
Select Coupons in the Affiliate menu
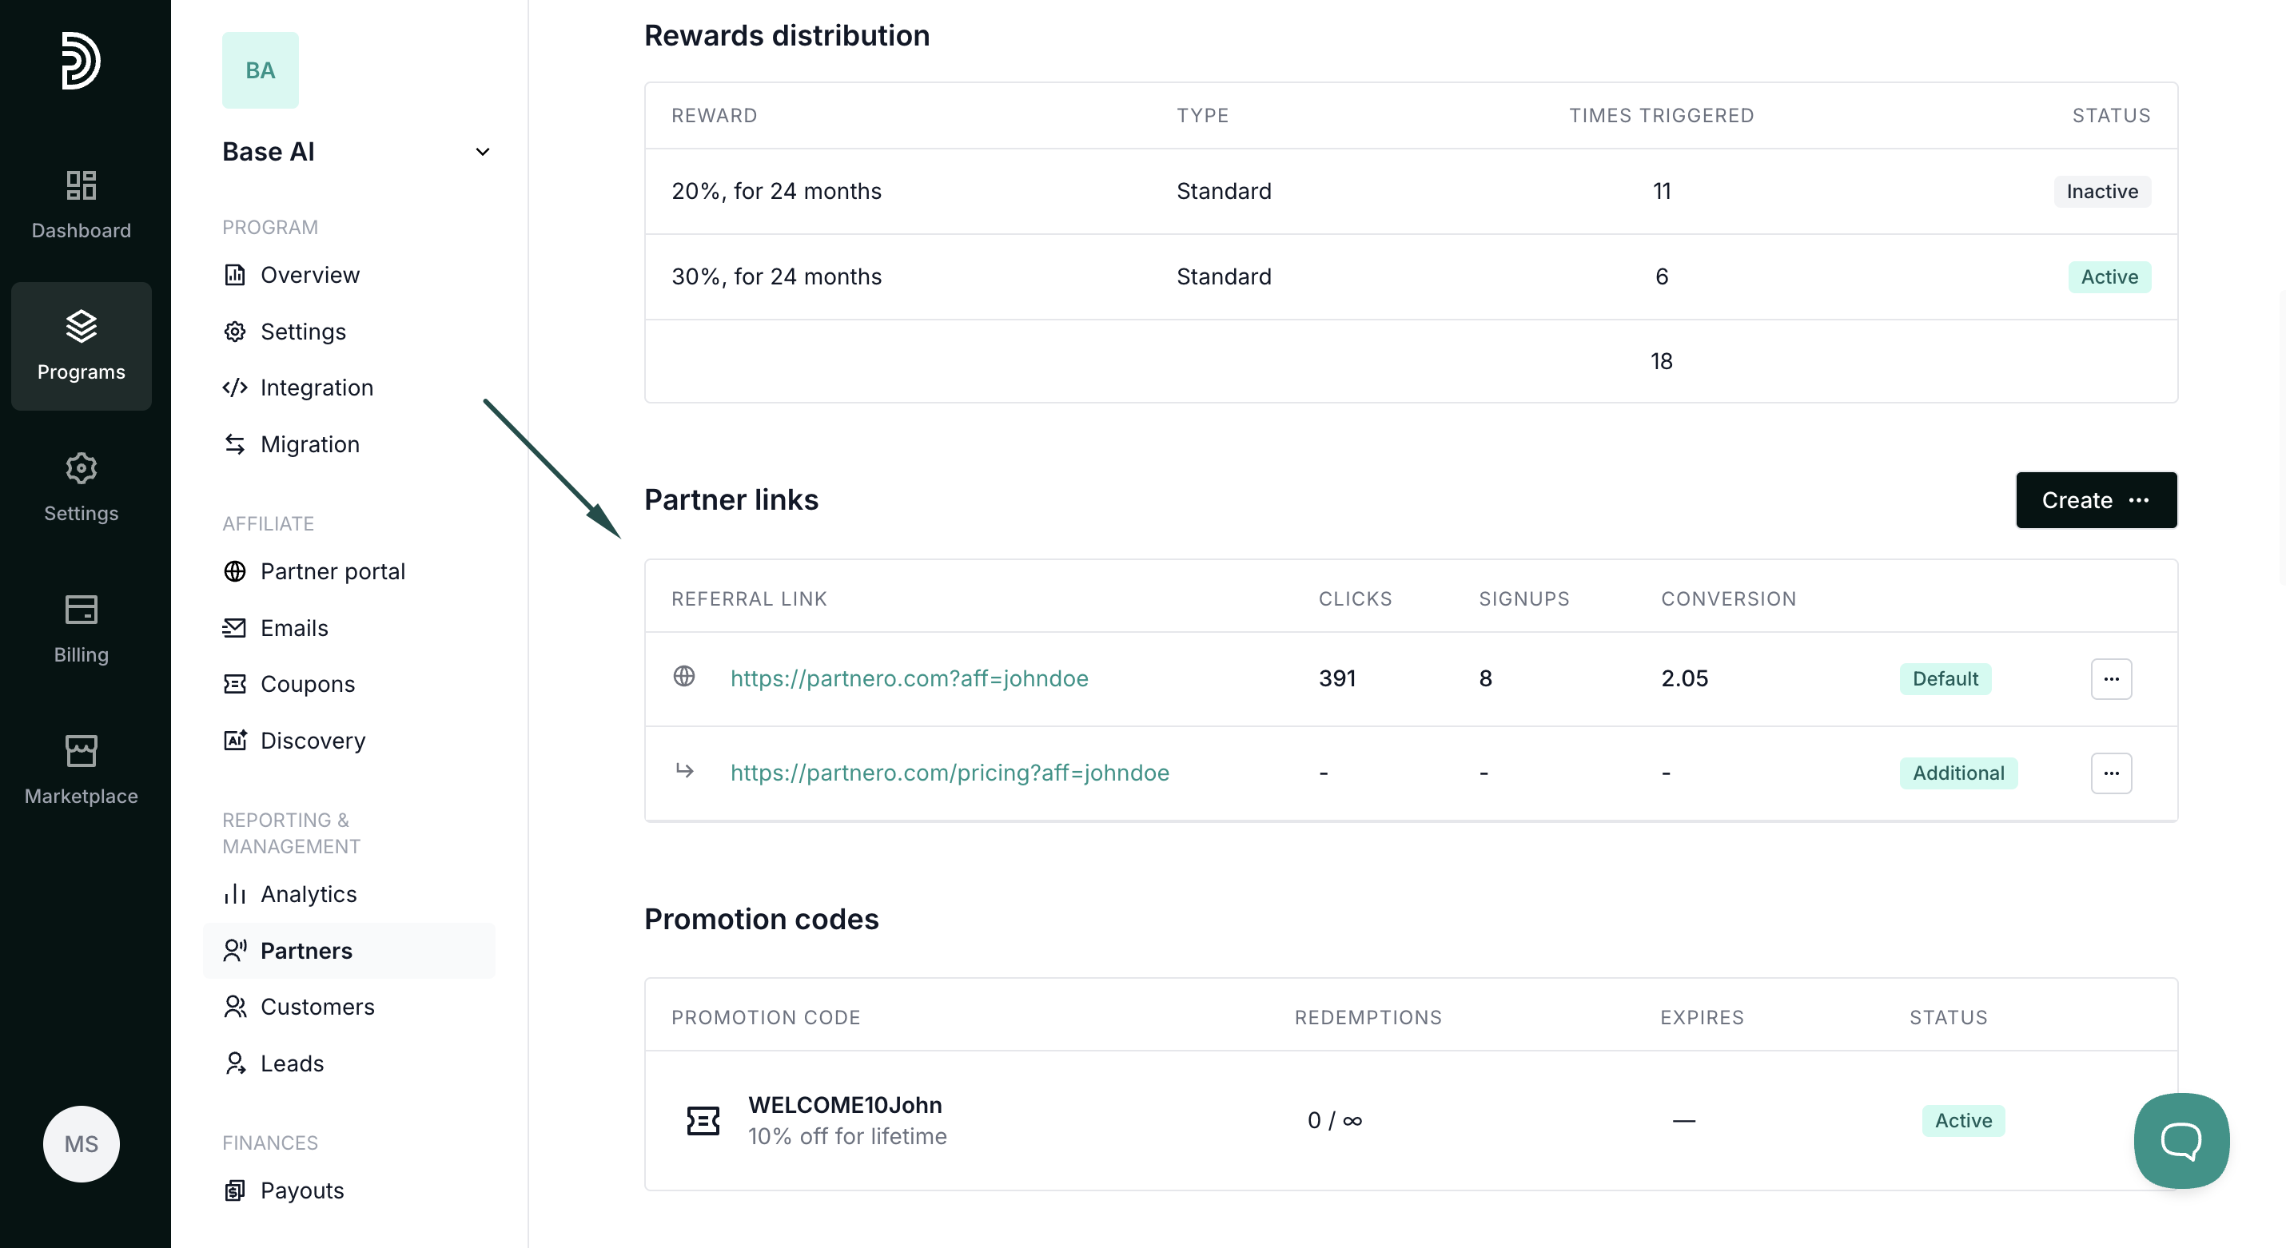coord(307,684)
